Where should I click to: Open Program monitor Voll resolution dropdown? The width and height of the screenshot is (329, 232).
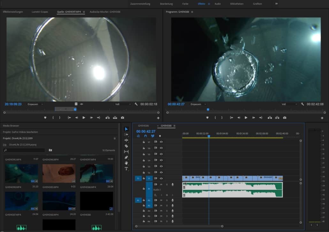click(x=289, y=104)
